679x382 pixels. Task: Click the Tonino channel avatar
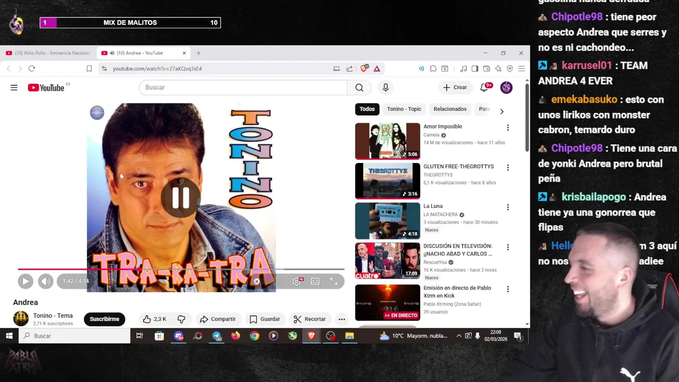(21, 319)
